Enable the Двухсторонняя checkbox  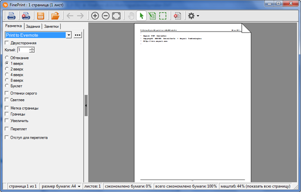(7, 42)
